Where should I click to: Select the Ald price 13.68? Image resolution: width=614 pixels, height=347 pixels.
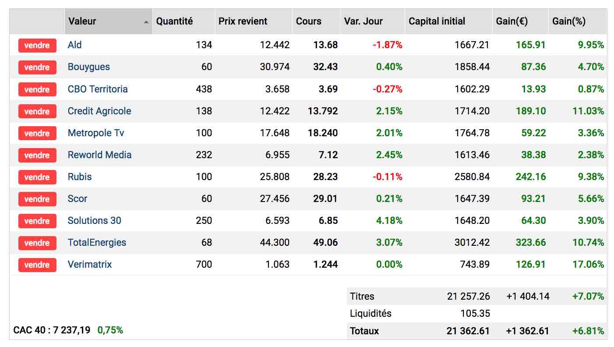pyautogui.click(x=325, y=45)
